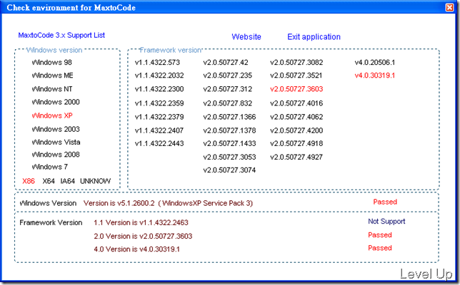This screenshot has height=285, width=460.
Task: Click framework v1.1.4322.2359
Action: [159, 103]
